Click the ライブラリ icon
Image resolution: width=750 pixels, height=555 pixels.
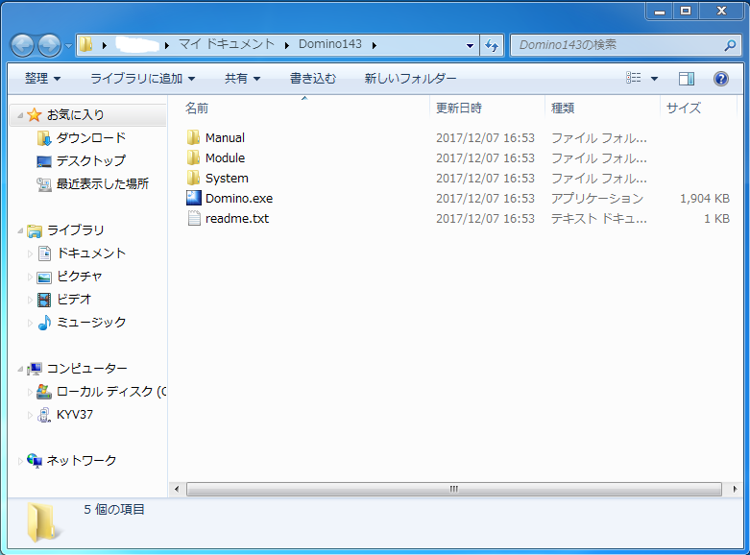click(x=35, y=230)
